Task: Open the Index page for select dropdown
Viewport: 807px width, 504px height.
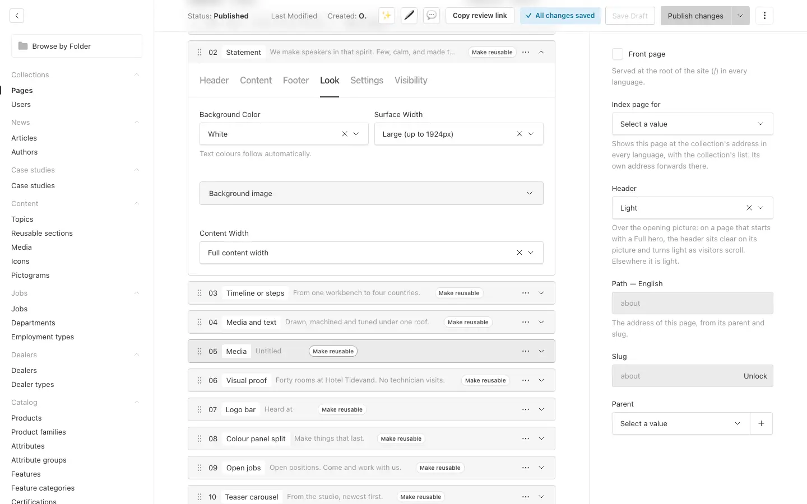Action: tap(693, 124)
